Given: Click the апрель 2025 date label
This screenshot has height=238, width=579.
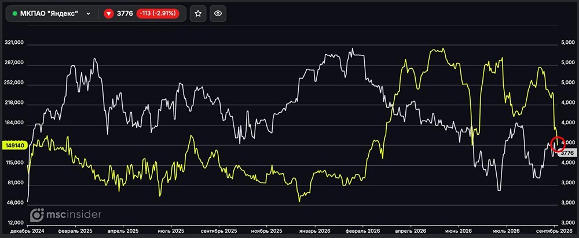Looking at the screenshot, I should [x=123, y=231].
